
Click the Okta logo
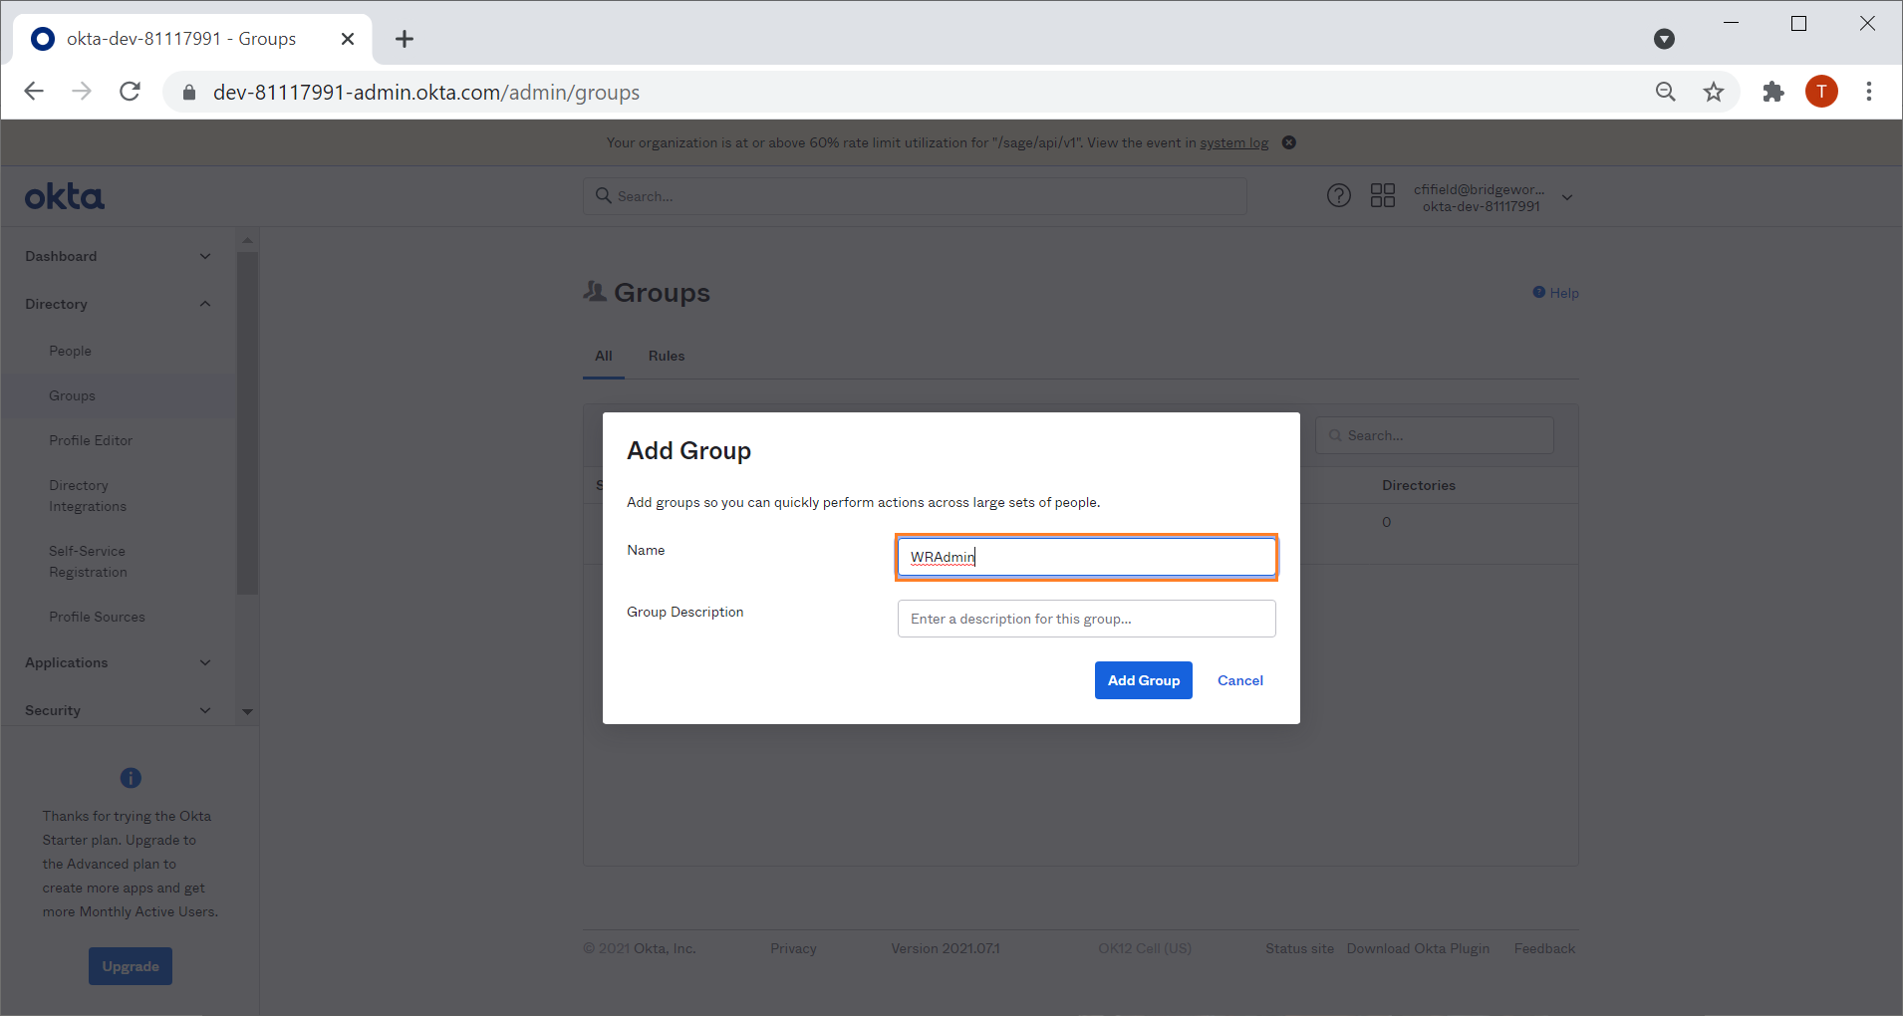point(65,196)
